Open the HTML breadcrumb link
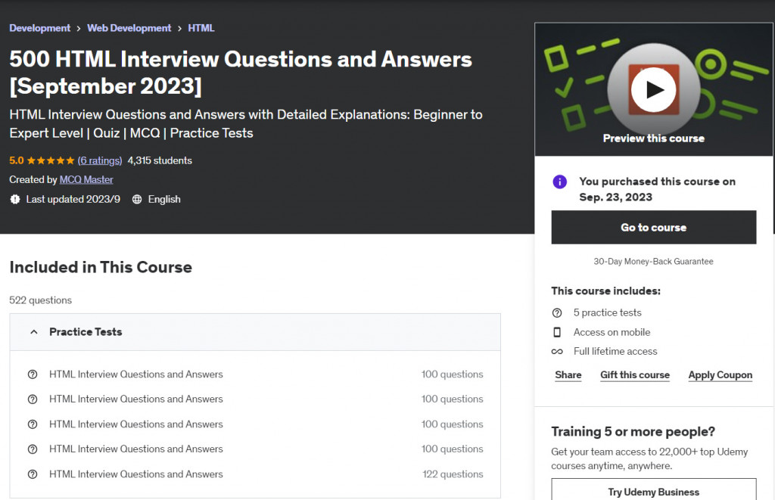The image size is (775, 500). tap(201, 28)
